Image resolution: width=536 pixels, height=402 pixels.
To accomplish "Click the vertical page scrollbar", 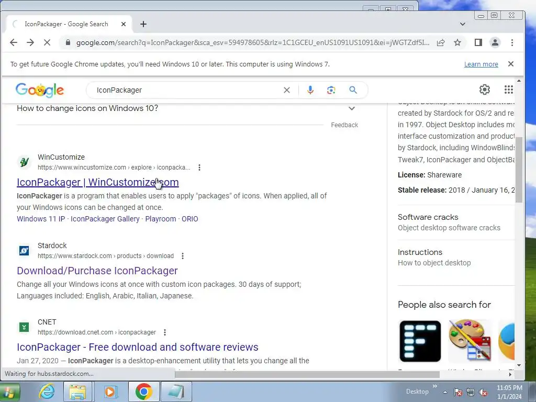I will tap(519, 170).
